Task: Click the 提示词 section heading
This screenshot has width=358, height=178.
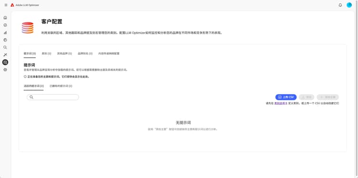Action: [x=30, y=65]
